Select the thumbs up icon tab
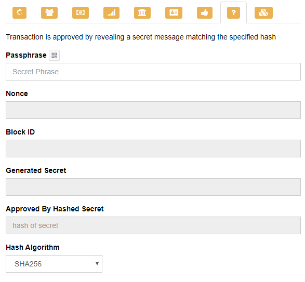The width and height of the screenshot is (305, 282). 205,12
